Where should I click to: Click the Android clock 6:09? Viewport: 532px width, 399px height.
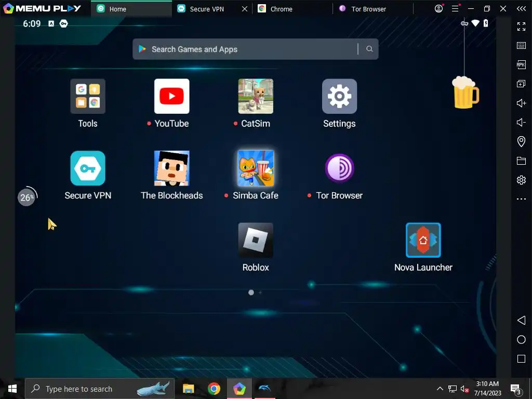click(32, 23)
